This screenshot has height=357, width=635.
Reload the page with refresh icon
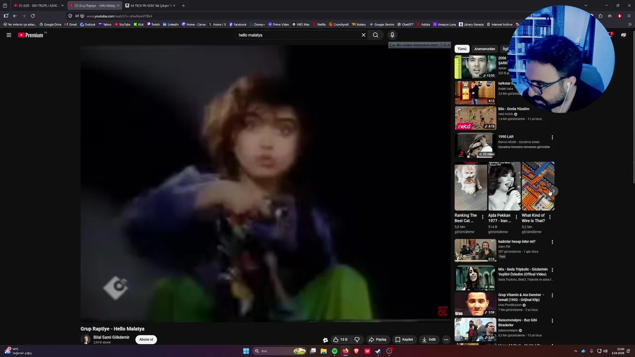pyautogui.click(x=33, y=16)
